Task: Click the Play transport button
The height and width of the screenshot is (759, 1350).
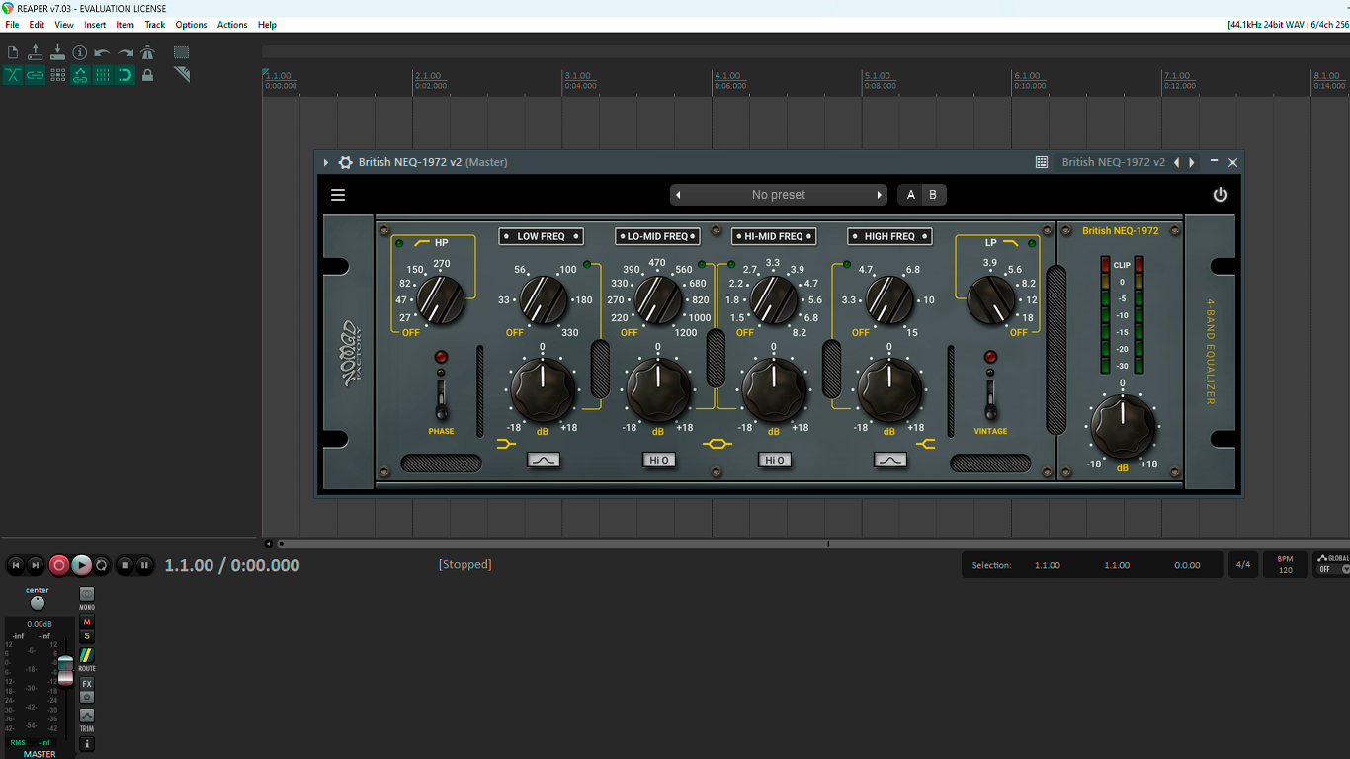Action: (x=81, y=565)
